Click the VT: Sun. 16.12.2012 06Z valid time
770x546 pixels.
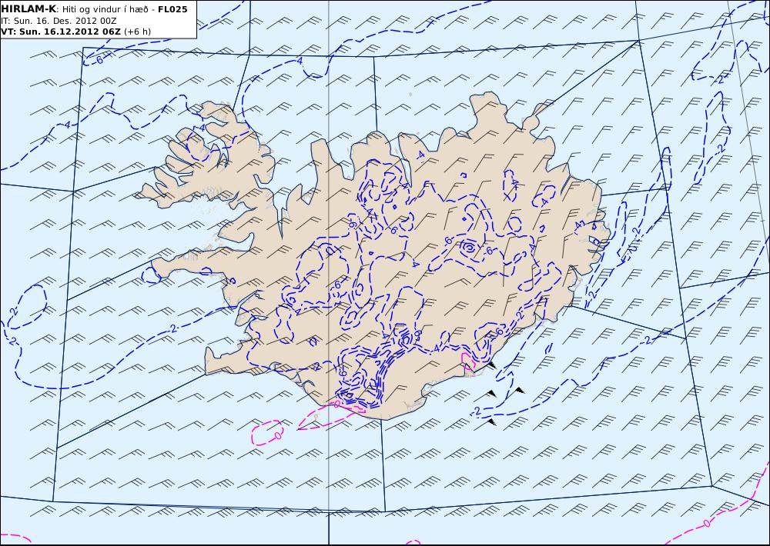coord(60,32)
